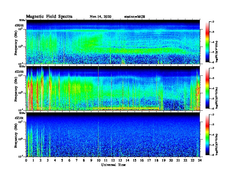This screenshot has width=238, height=184.
Task: Select the "dD/dt" panel label
Action: click(19, 72)
